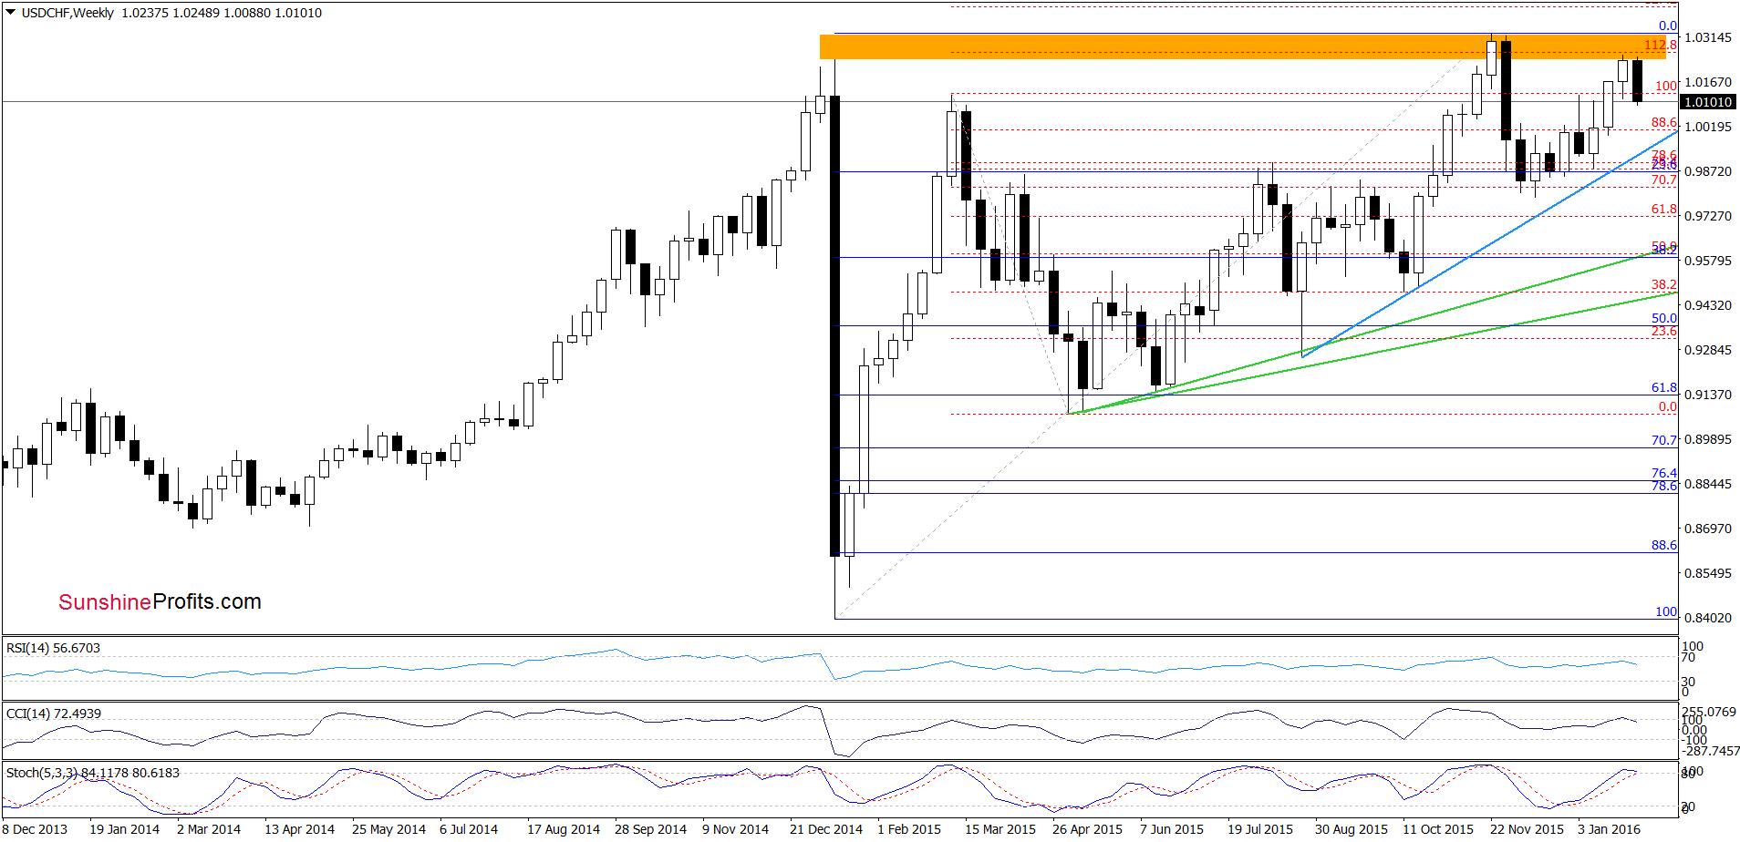Click the 25 May 2014 date label
The width and height of the screenshot is (1740, 842).
click(x=388, y=829)
